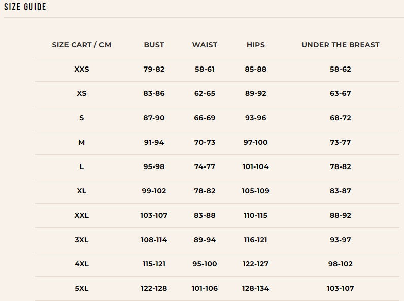Click bust value 115-121 for size 4XL
The width and height of the screenshot is (404, 301).
154,264
